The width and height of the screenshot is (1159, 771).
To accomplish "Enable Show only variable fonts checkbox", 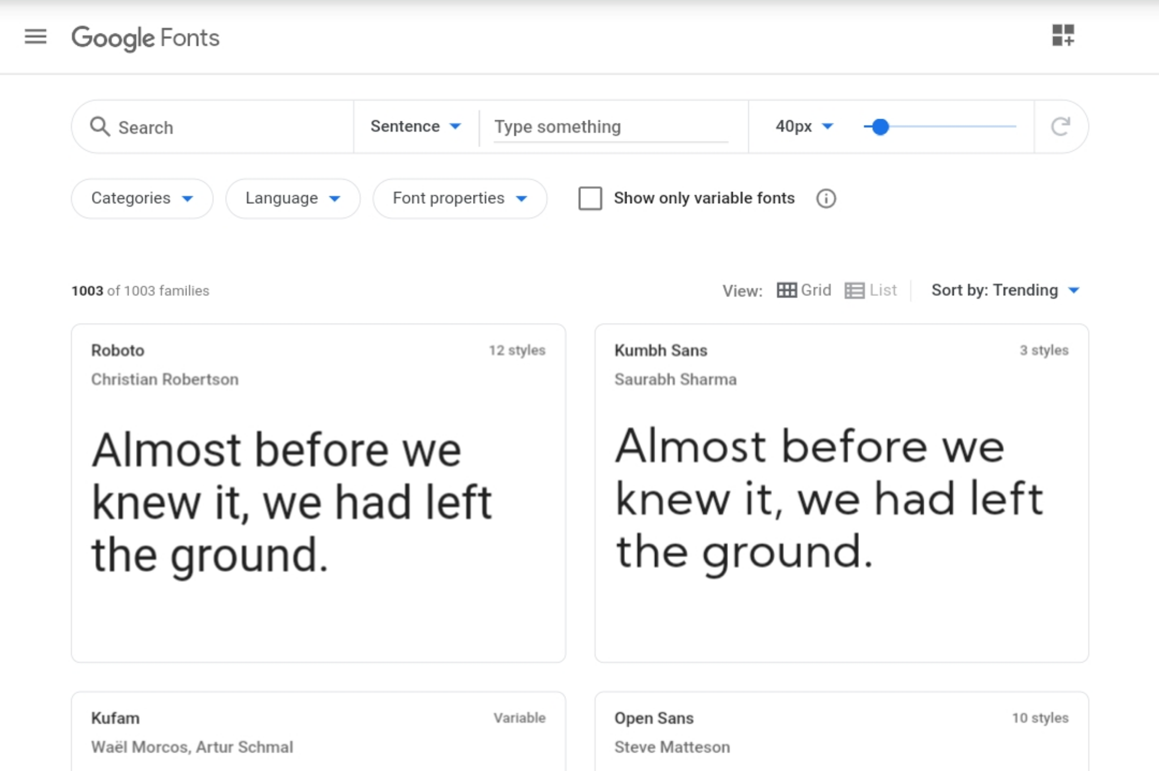I will [590, 199].
